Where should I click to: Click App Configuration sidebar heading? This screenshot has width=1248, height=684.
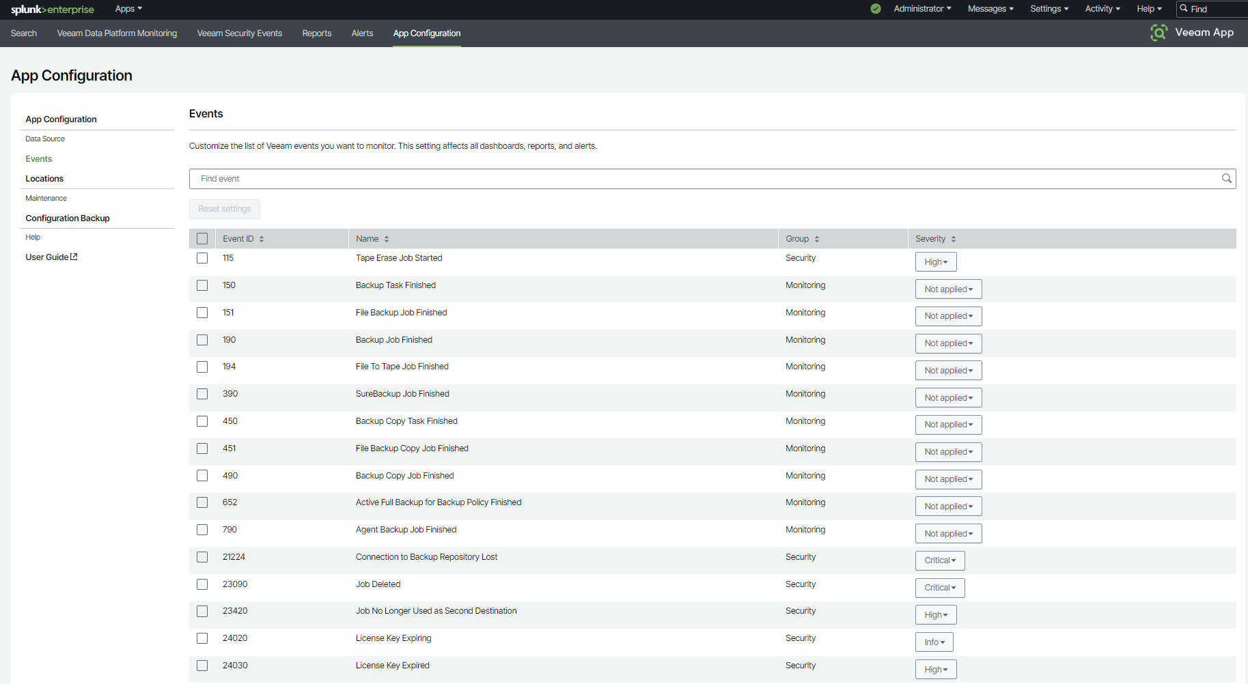pos(61,119)
